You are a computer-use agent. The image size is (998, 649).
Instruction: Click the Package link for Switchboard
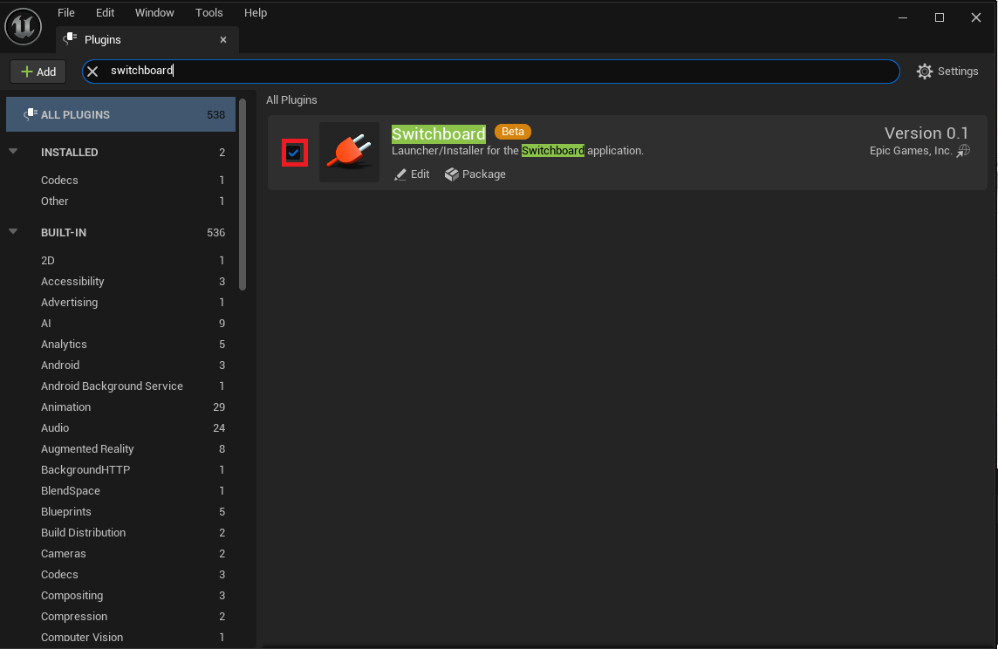pos(475,174)
